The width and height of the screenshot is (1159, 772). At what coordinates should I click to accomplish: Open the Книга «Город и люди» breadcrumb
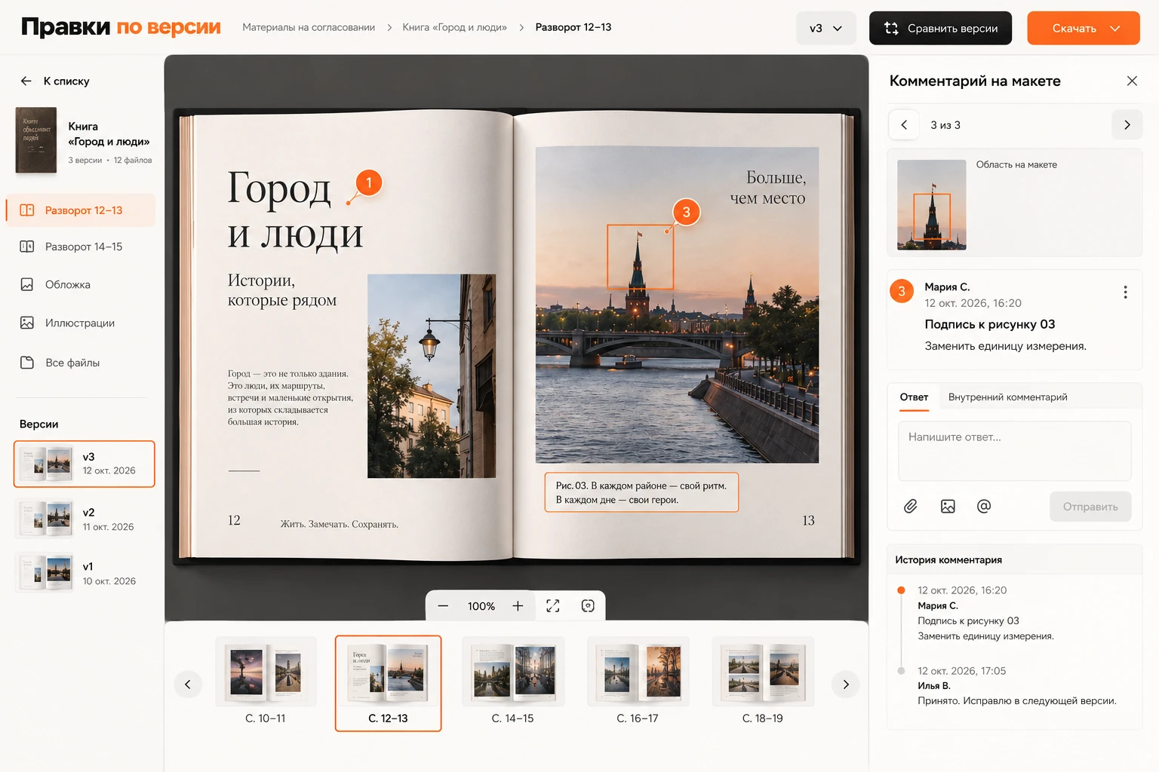pyautogui.click(x=454, y=27)
